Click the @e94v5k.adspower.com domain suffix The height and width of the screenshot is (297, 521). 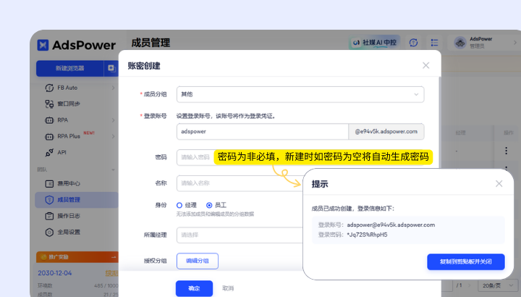pos(386,132)
